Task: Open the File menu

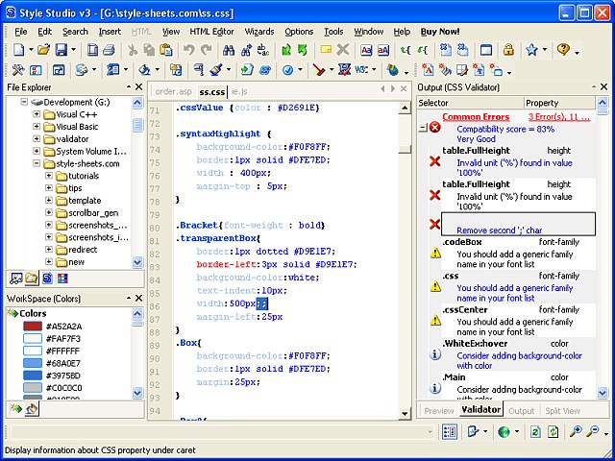Action: [21, 32]
